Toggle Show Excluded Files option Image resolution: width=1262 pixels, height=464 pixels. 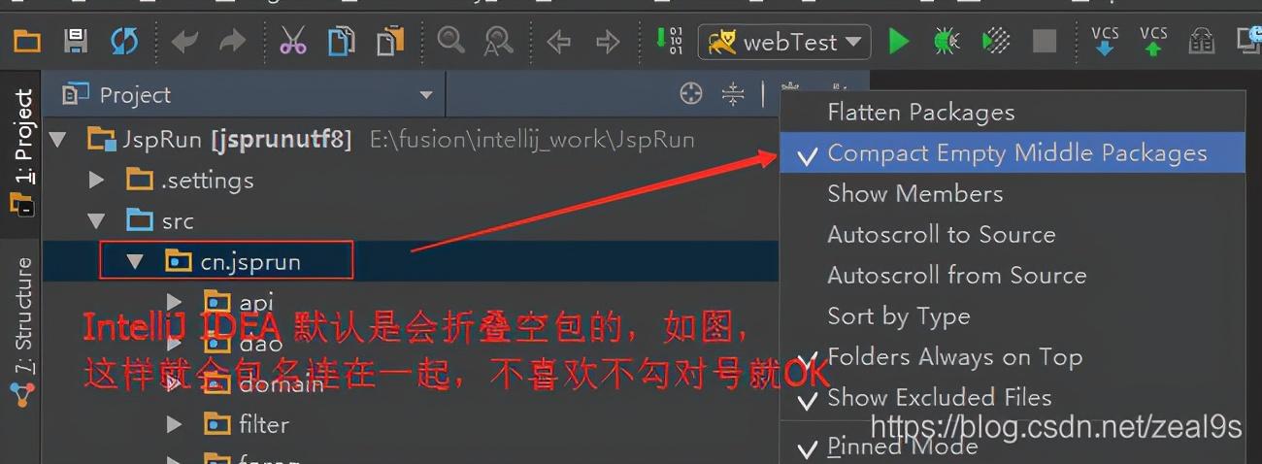[1012, 397]
